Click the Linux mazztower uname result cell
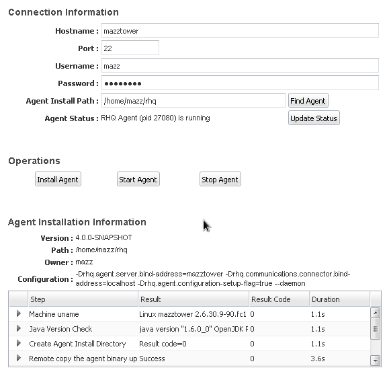Image resolution: width=387 pixels, height=374 pixels. (193, 314)
